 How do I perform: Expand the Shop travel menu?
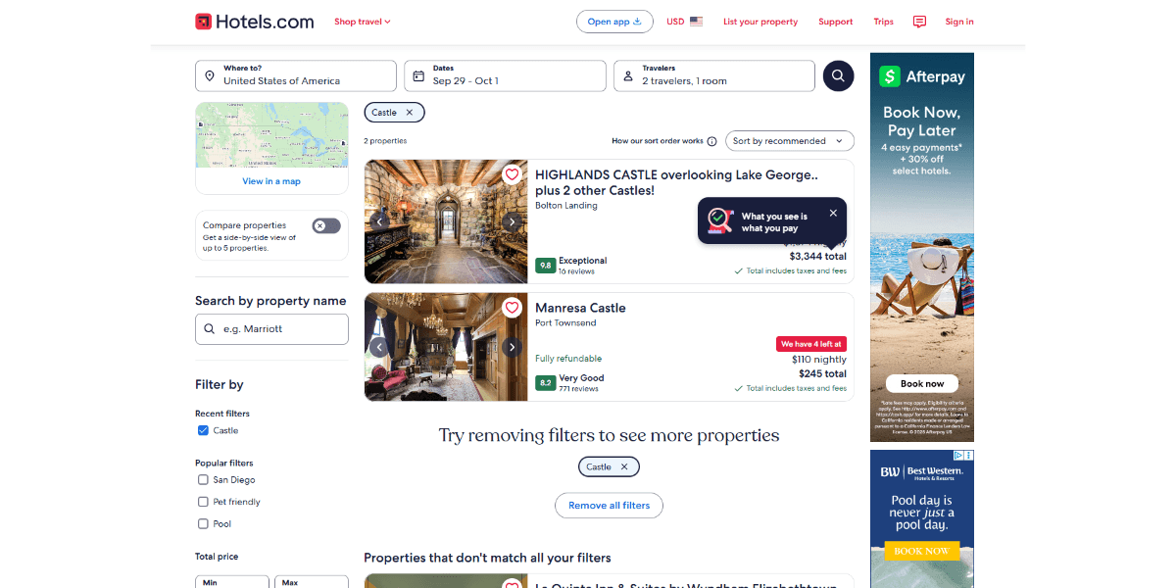[x=363, y=22]
